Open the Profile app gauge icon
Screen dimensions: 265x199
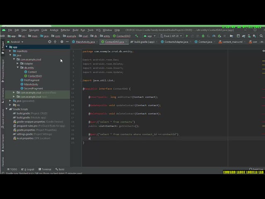pyautogui.click(x=214, y=36)
